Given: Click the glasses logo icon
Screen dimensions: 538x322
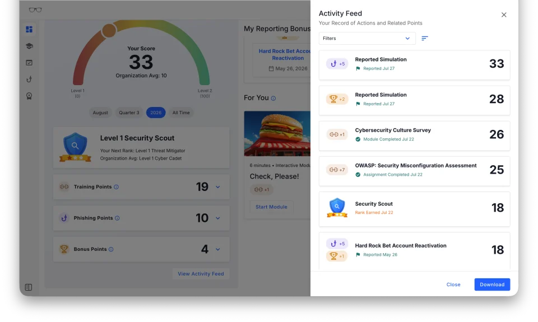Looking at the screenshot, I should 35,10.
